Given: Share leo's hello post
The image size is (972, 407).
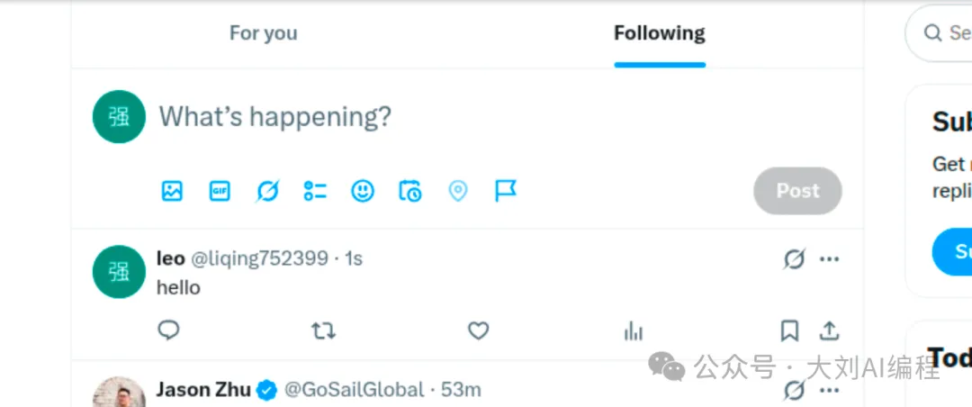Looking at the screenshot, I should point(830,331).
